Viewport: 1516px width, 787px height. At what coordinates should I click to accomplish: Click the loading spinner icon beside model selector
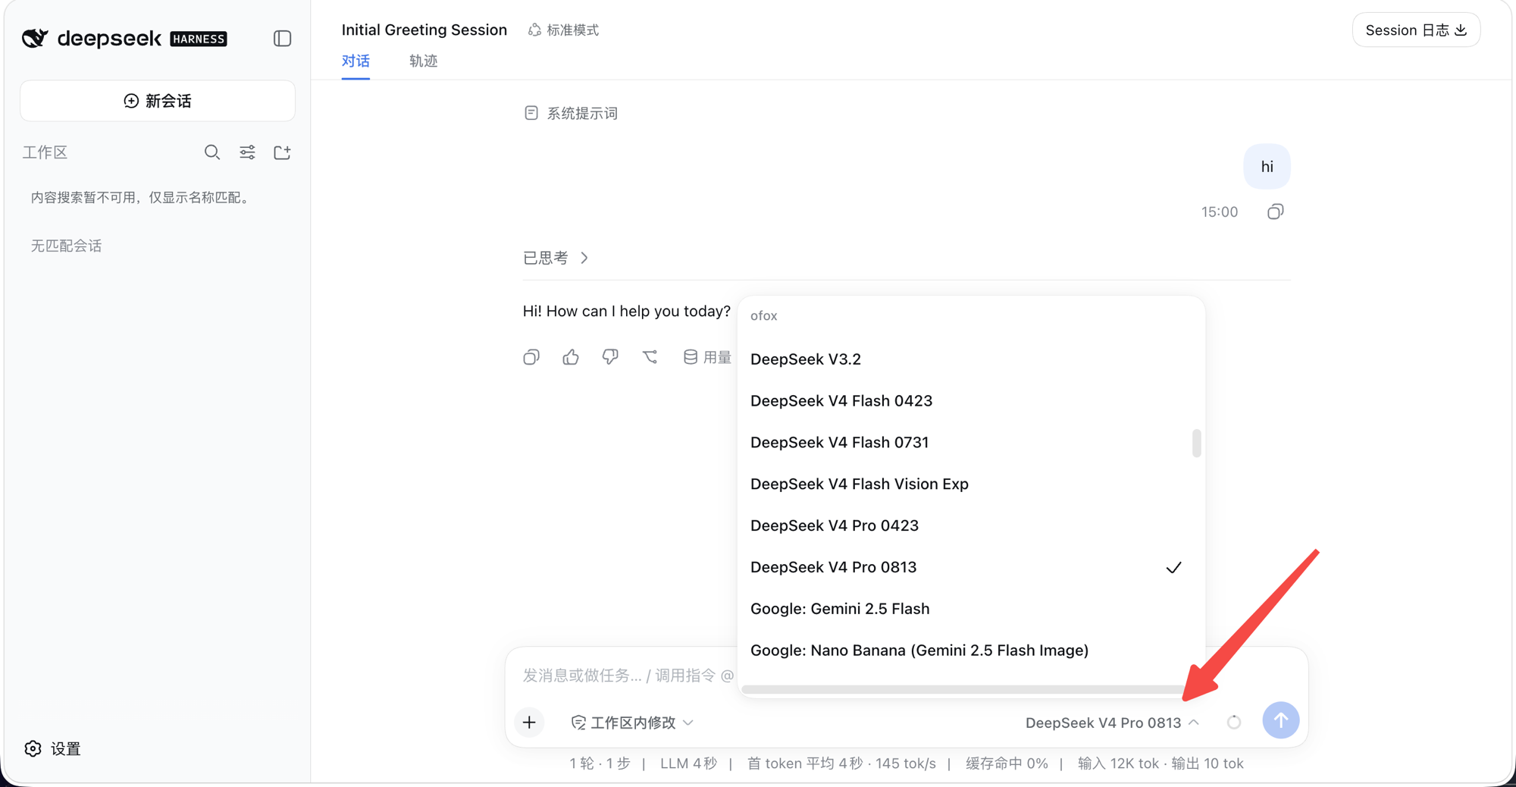point(1234,722)
